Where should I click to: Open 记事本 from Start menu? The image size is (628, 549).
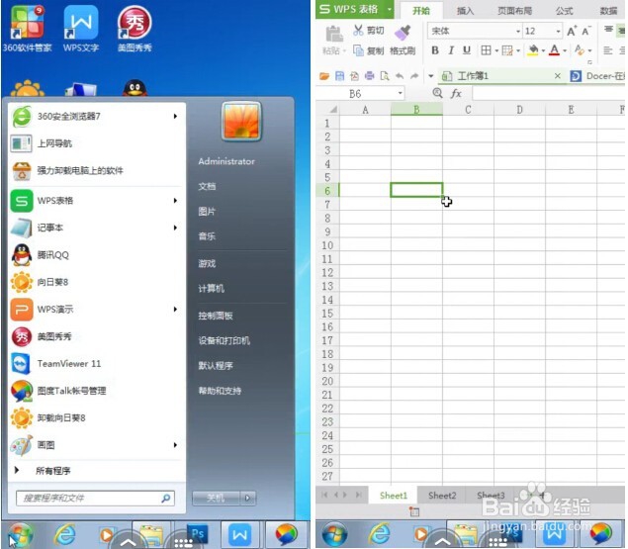pos(95,228)
